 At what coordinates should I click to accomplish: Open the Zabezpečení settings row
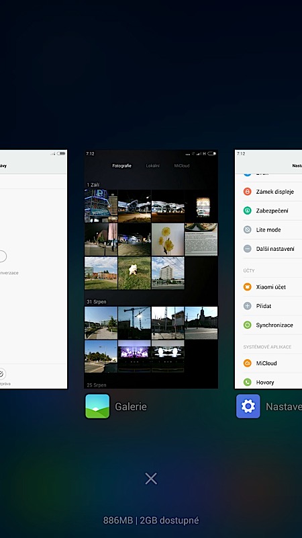click(268, 210)
